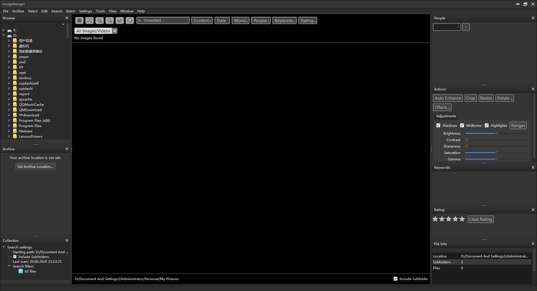Image resolution: width=537 pixels, height=291 pixels.
Task: Uncheck the Shadows checkbox
Action: click(x=438, y=126)
